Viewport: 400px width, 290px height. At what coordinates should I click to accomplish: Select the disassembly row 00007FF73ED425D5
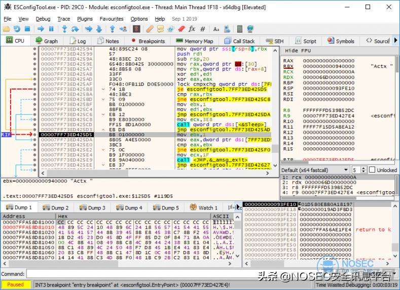tap(155, 135)
